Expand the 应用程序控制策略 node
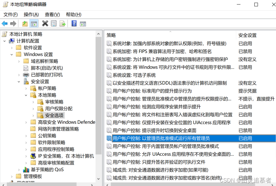Screen dimensions: 276x186 tap(26, 150)
